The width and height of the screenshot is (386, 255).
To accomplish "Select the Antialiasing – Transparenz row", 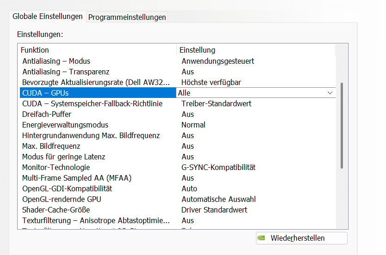I will [x=177, y=72].
